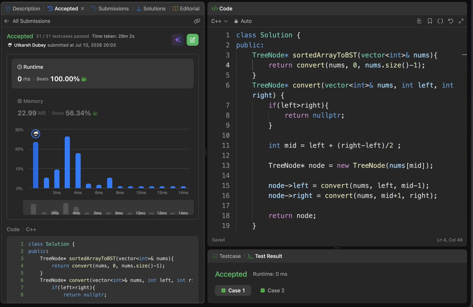This screenshot has width=473, height=307.
Task: Click the format code icon
Action: pyautogui.click(x=419, y=21)
